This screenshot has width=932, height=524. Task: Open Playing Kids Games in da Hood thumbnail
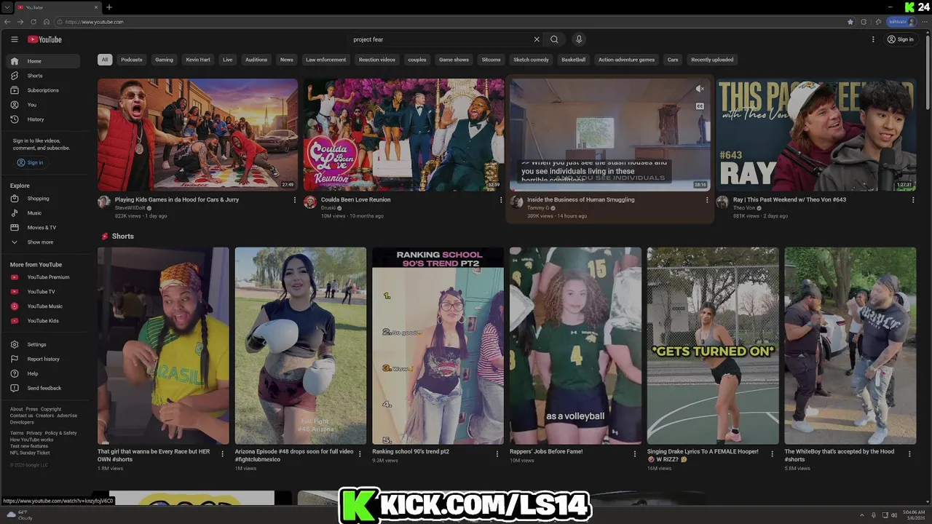tap(197, 135)
